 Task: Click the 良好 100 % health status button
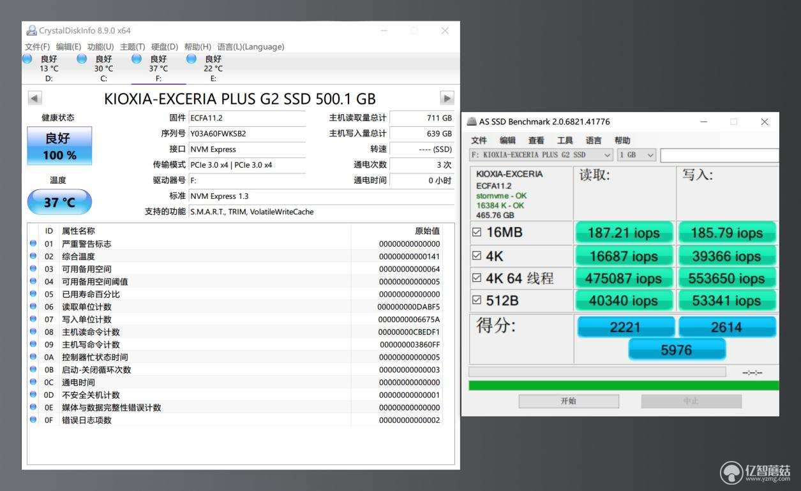tap(59, 146)
